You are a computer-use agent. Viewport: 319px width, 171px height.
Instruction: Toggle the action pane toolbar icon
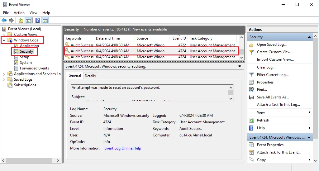tap(45, 20)
